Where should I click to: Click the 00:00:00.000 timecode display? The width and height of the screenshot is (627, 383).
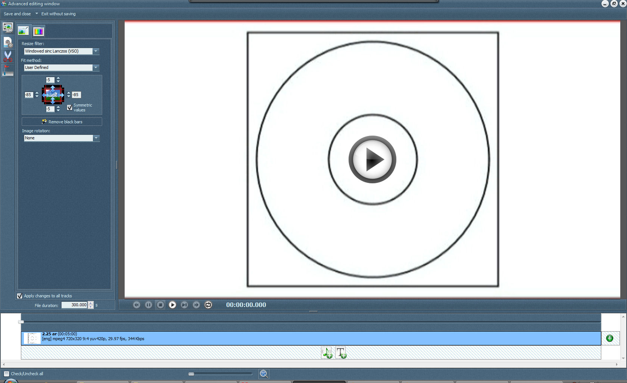click(246, 305)
